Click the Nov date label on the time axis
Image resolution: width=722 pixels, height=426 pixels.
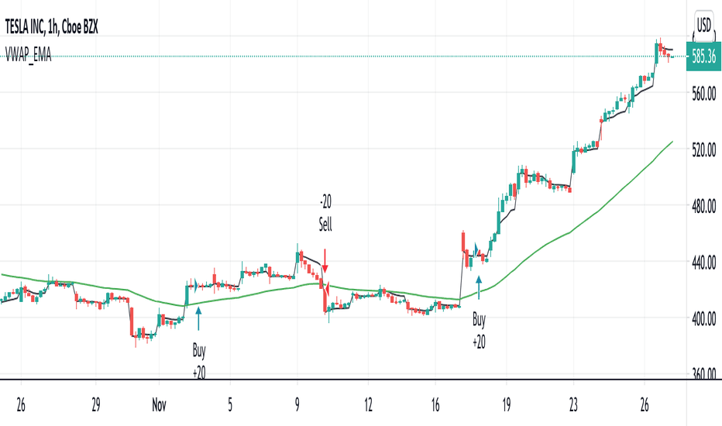click(x=159, y=405)
